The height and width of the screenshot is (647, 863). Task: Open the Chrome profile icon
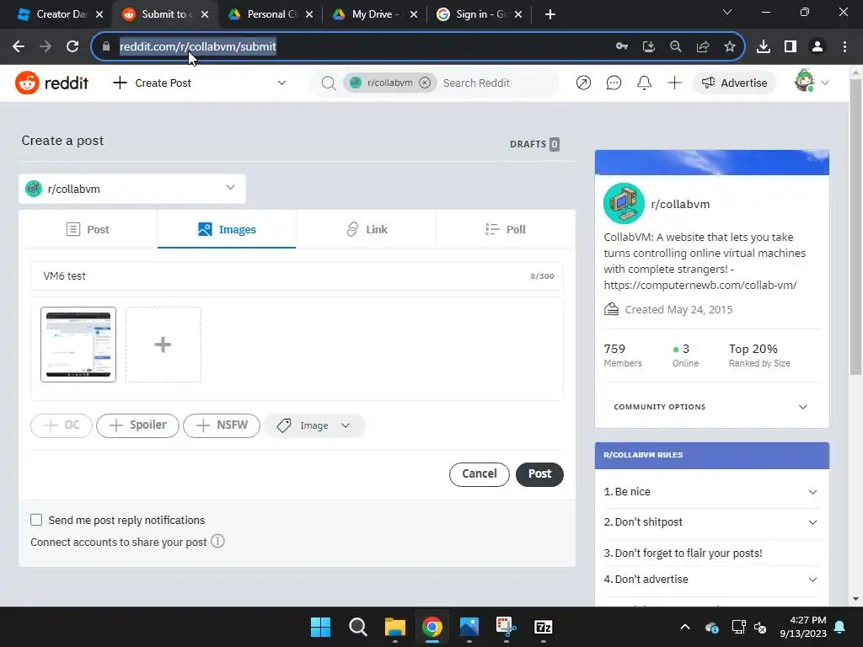(817, 47)
